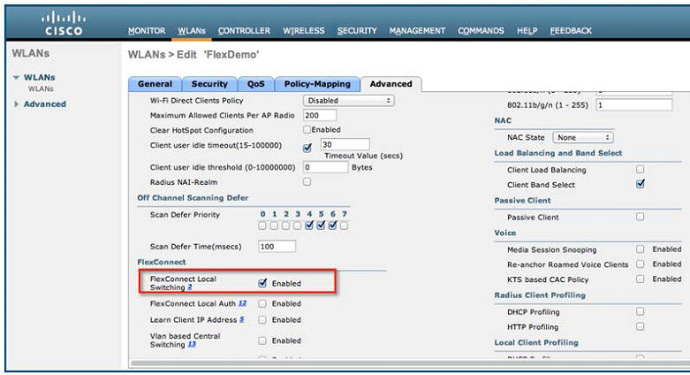This screenshot has width=690, height=375.
Task: Toggle Client Band Select checkbox
Action: click(641, 184)
